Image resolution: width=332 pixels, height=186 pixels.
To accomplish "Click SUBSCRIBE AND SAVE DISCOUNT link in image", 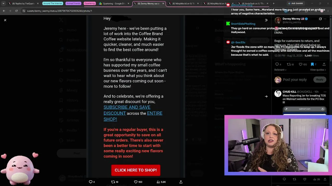I will (x=127, y=110).
